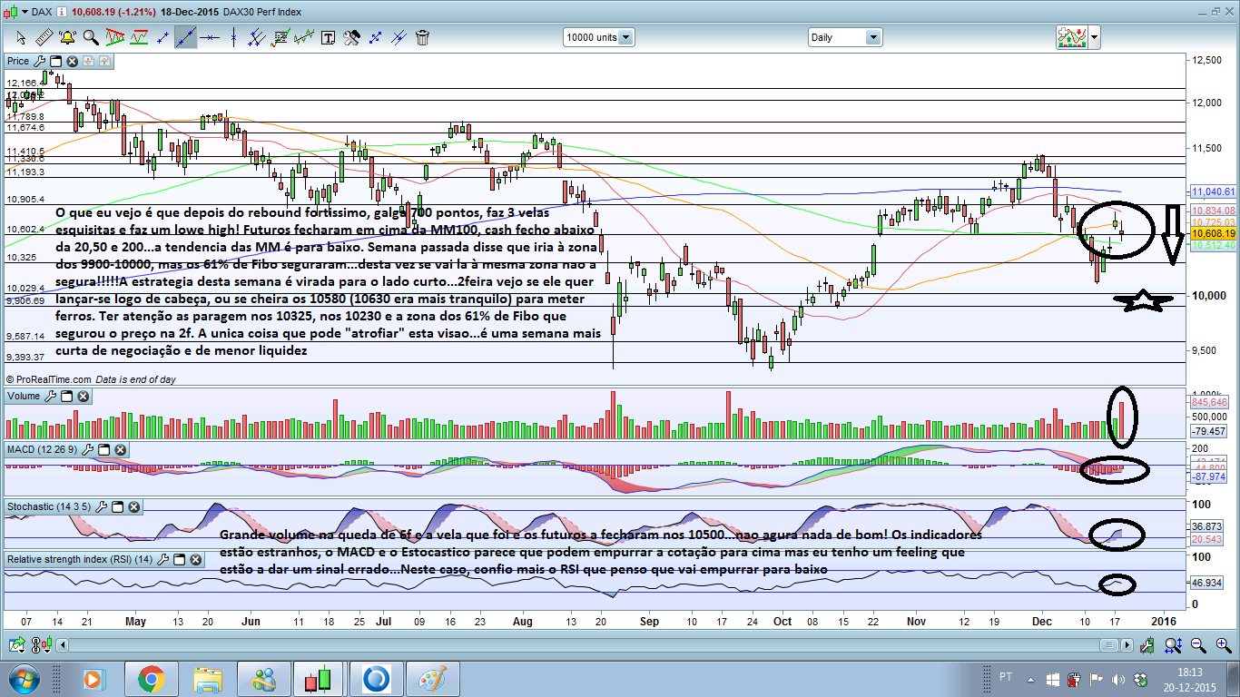This screenshot has width=1240, height=697.
Task: Click the trash can delete-objects icon
Action: point(422,37)
